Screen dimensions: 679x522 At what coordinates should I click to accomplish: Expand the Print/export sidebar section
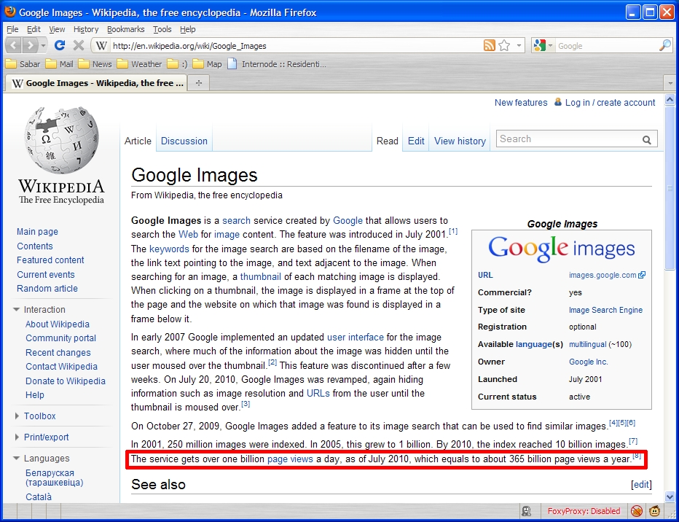(x=42, y=437)
